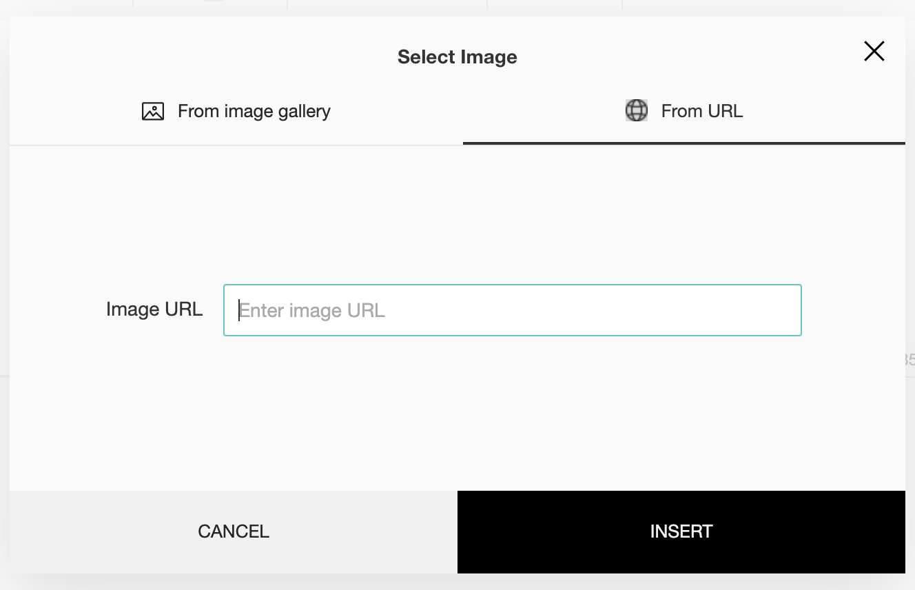915x590 pixels.
Task: Click the right end of Image URL textbox
Action: 785,310
